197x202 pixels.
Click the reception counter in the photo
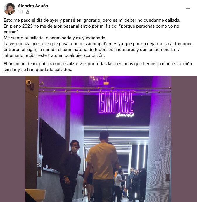click(x=49, y=183)
